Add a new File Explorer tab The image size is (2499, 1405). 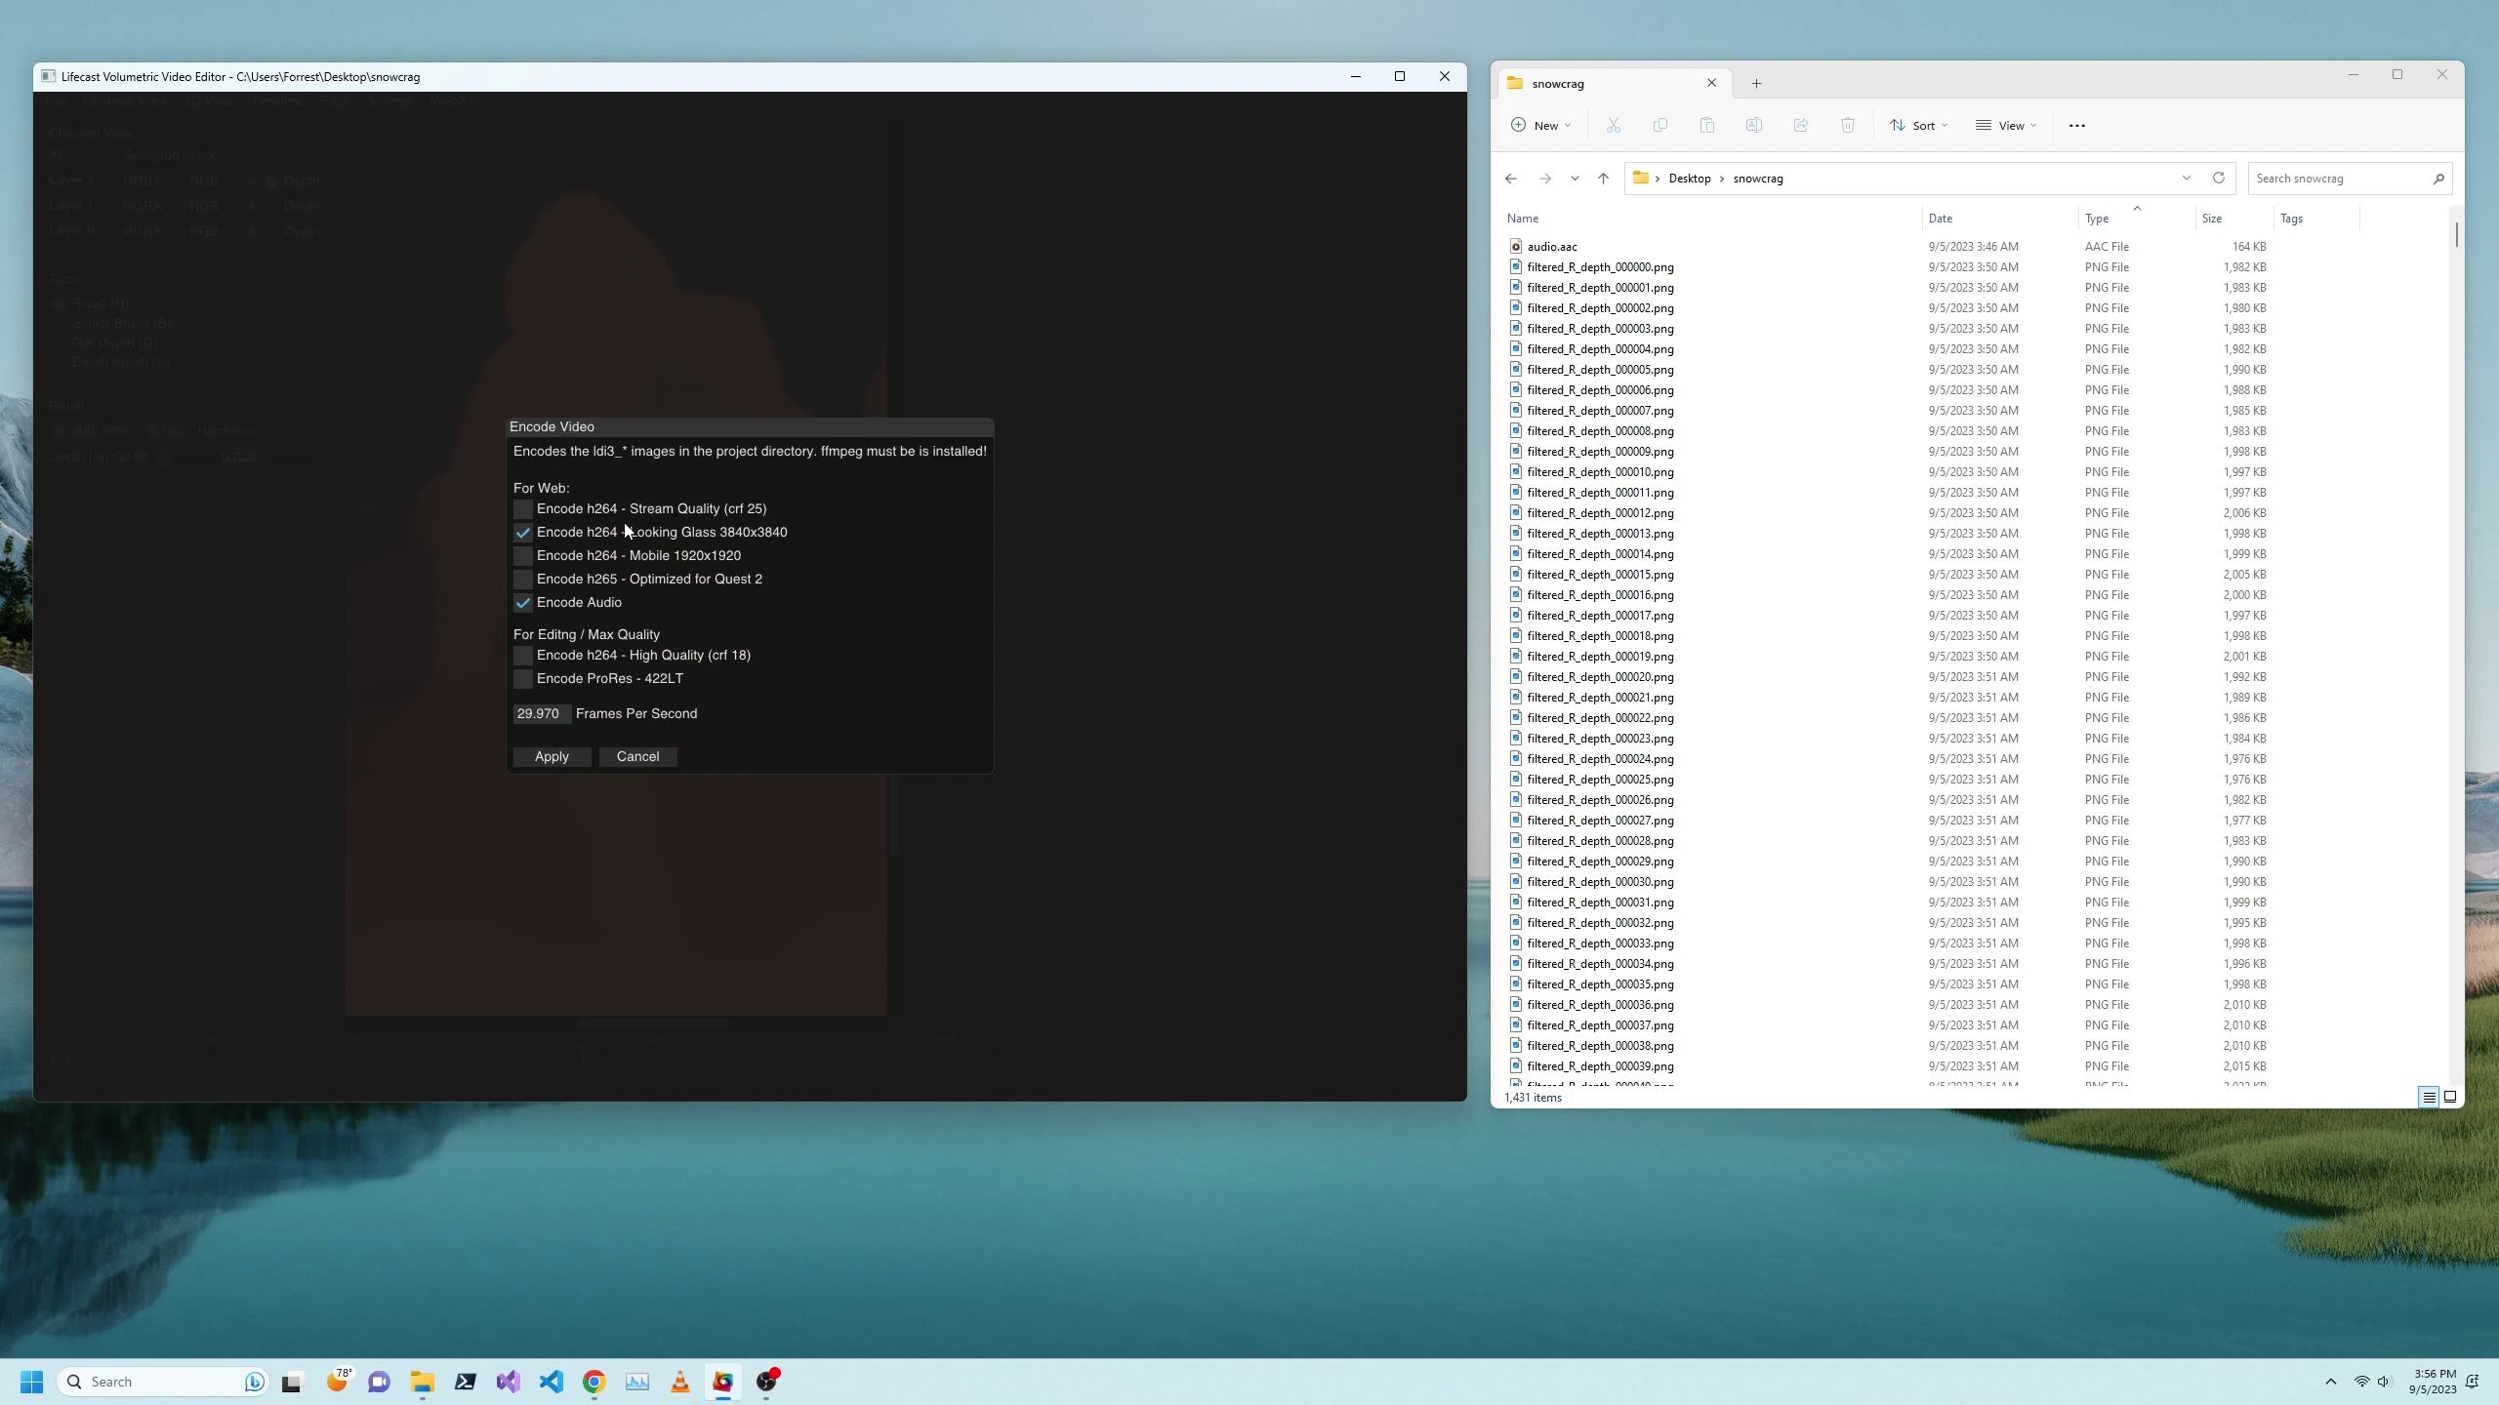point(1756,84)
